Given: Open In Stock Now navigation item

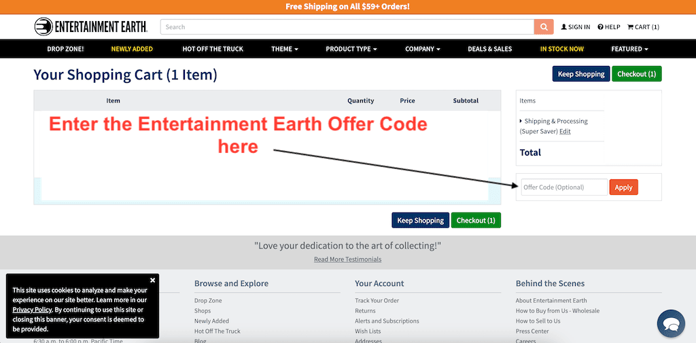Looking at the screenshot, I should point(561,49).
